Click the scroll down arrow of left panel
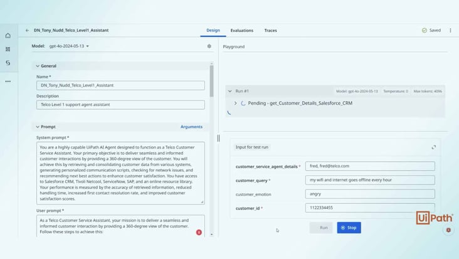Viewport: 459px width, 259px height. pos(212,235)
